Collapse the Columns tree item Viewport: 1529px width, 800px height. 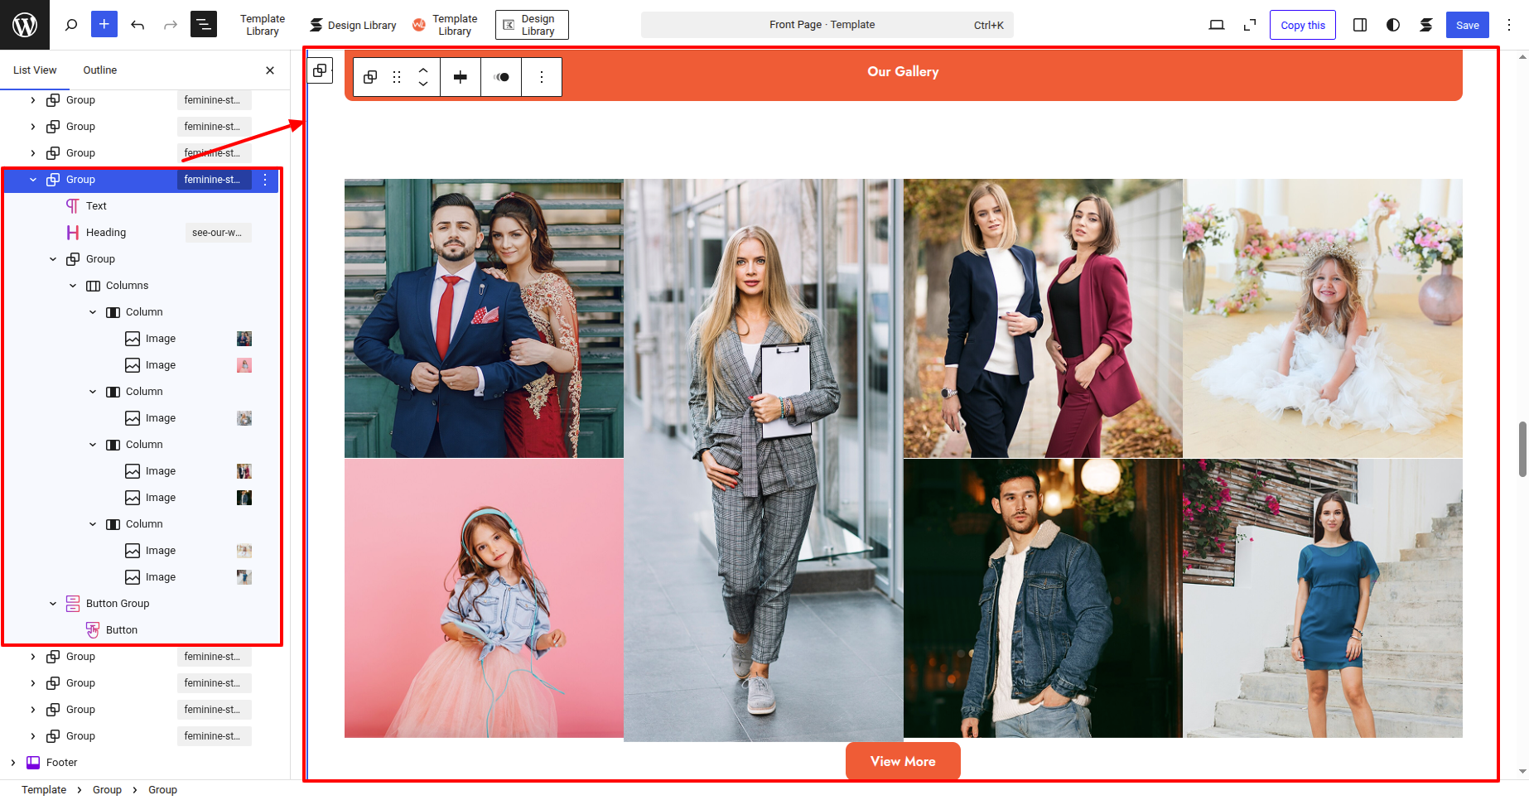73,286
